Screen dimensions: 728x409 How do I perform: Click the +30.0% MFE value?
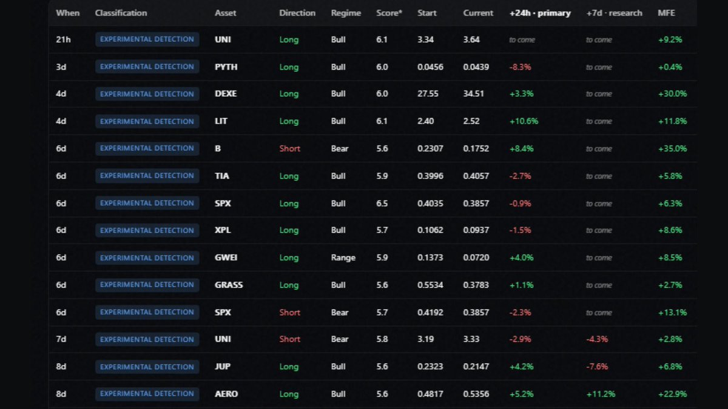tap(672, 94)
